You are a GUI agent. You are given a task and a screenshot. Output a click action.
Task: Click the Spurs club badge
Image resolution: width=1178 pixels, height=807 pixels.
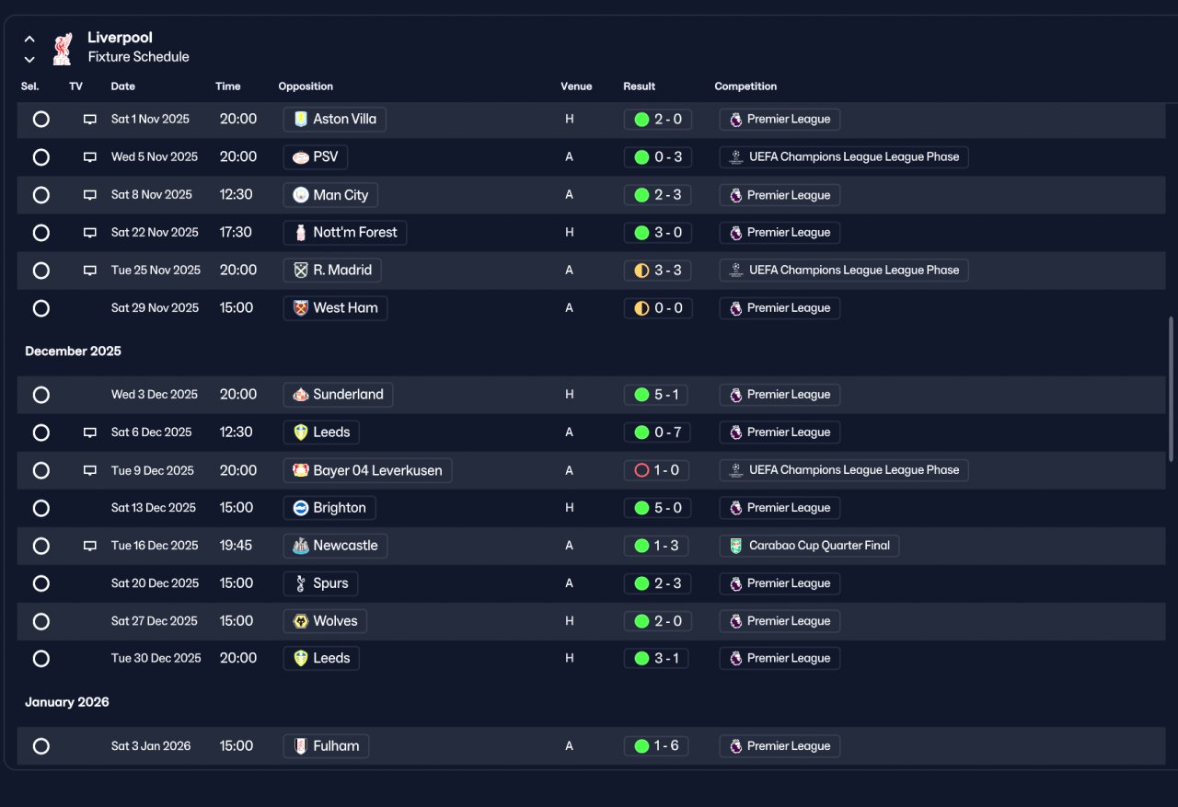[300, 583]
